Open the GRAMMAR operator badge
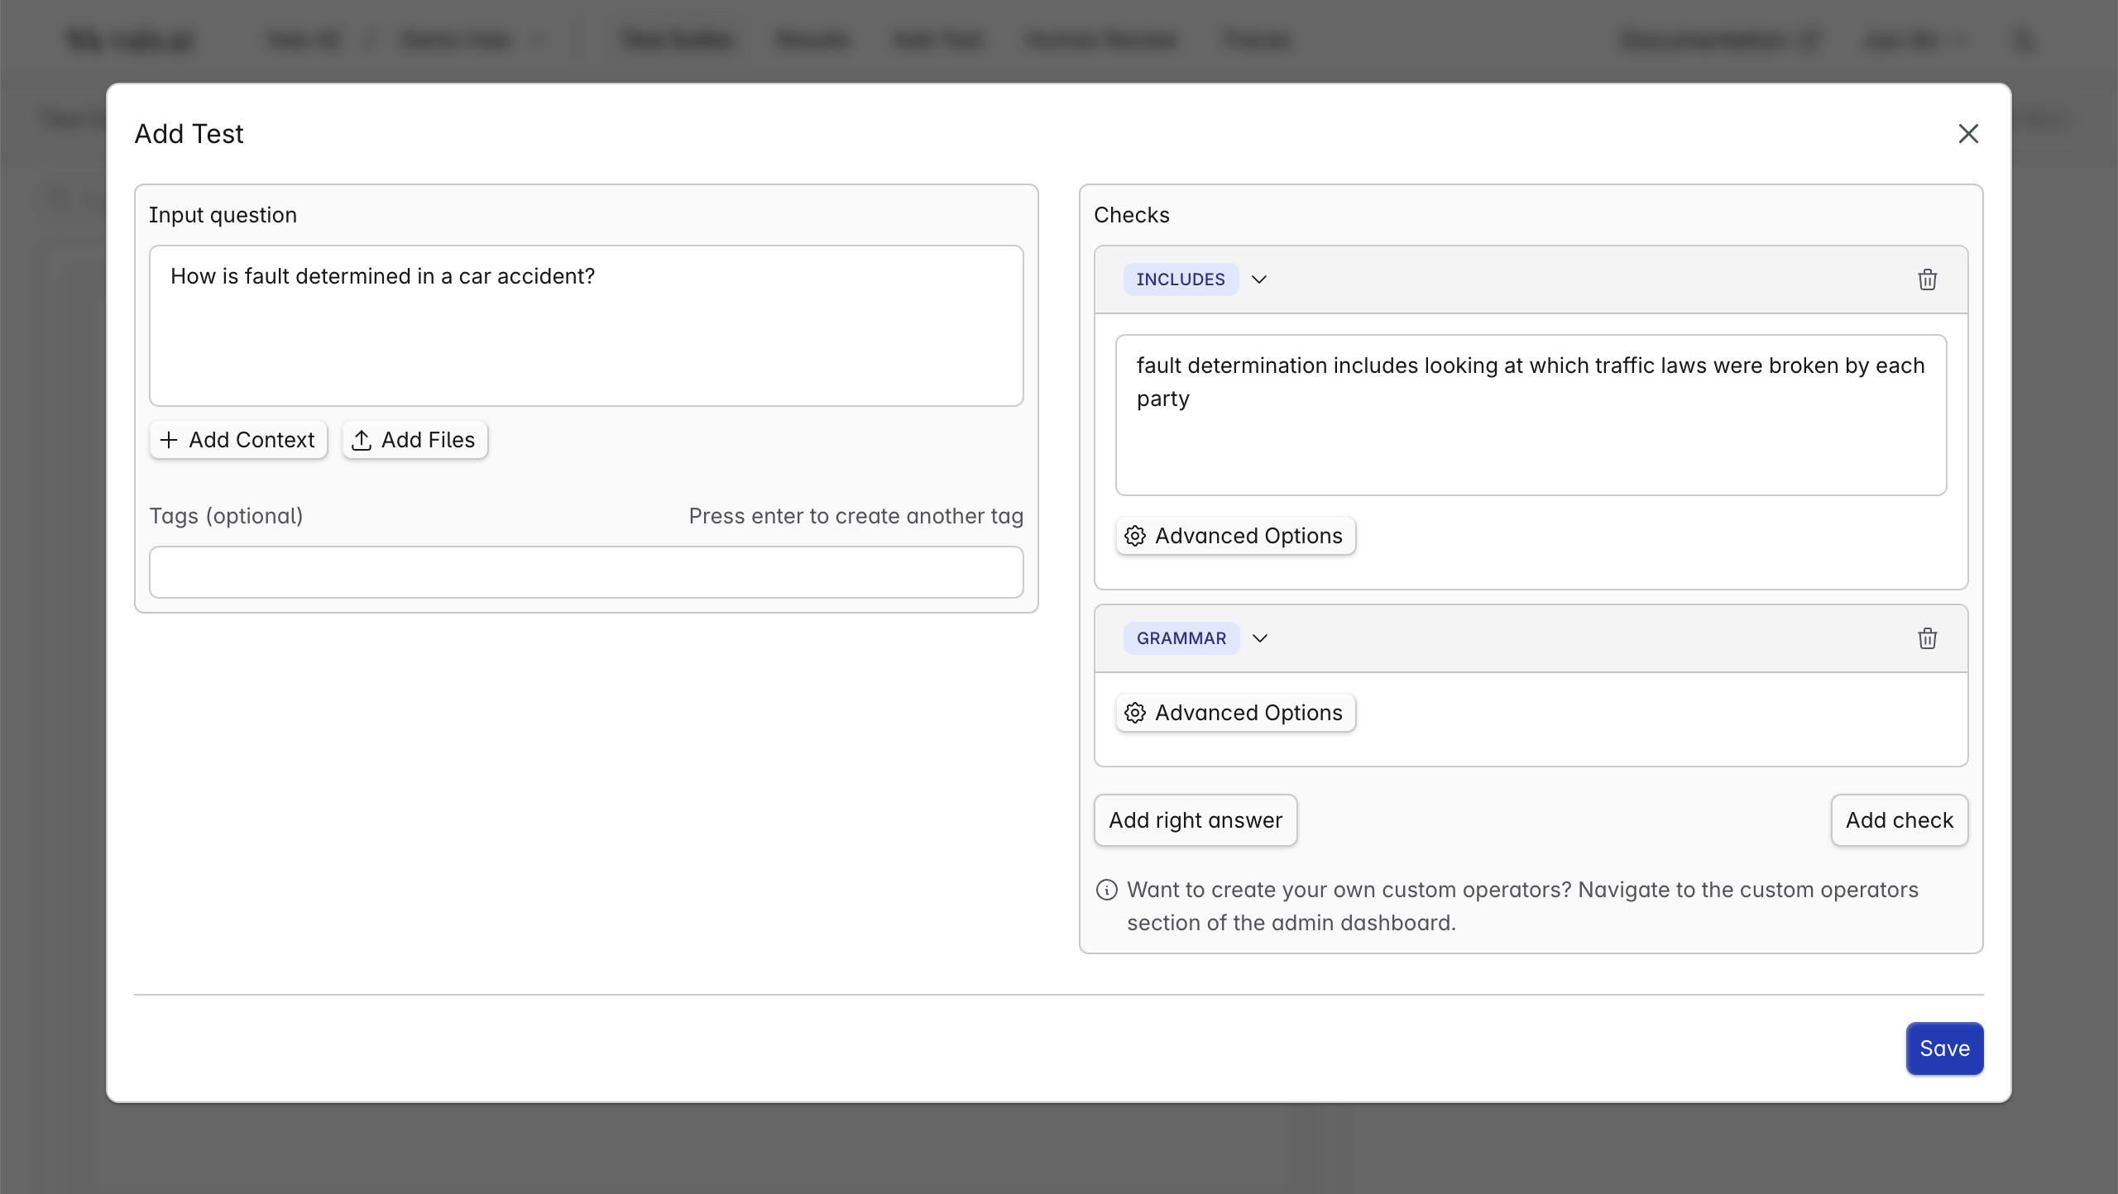Viewport: 2118px width, 1194px height. tap(1181, 638)
